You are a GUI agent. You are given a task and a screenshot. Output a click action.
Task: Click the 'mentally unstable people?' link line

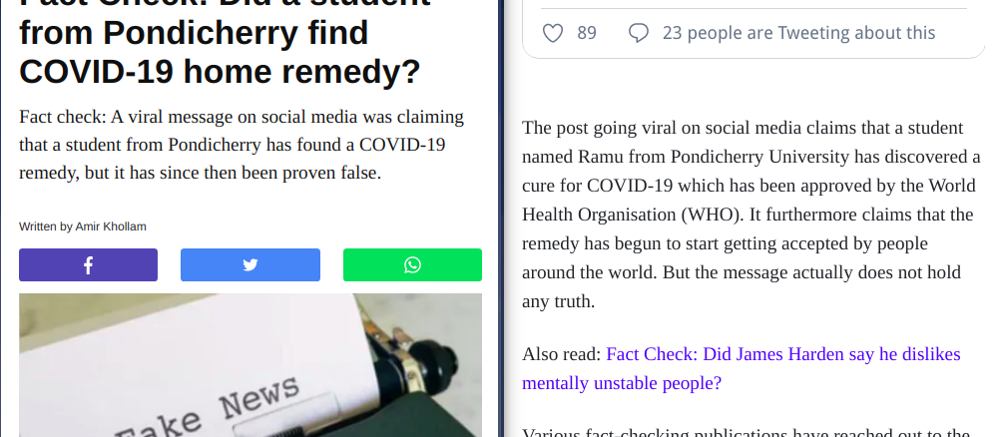click(622, 383)
